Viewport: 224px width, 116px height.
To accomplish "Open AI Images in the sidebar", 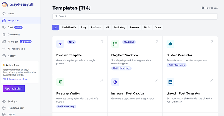I will [x=13, y=42].
